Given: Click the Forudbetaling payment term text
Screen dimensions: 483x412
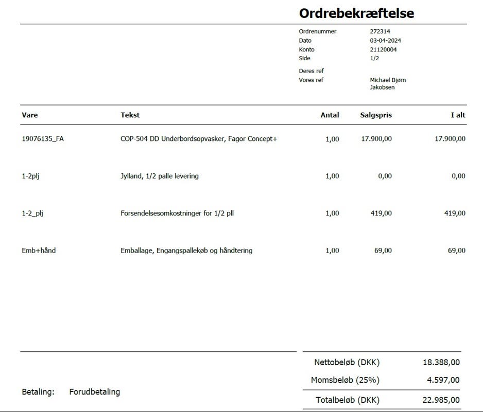Looking at the screenshot, I should (x=95, y=391).
